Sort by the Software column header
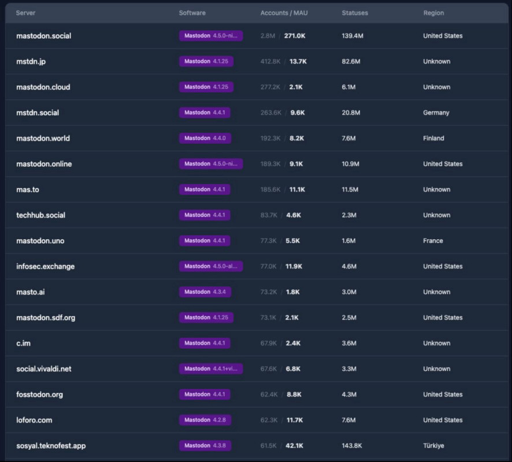 [x=192, y=13]
